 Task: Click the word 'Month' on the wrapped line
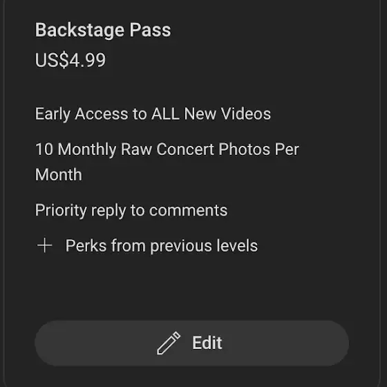click(59, 175)
